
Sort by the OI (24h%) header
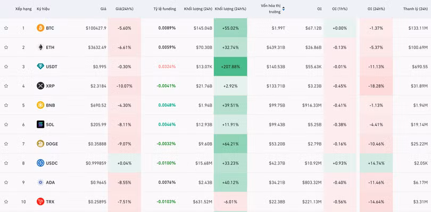click(x=376, y=9)
